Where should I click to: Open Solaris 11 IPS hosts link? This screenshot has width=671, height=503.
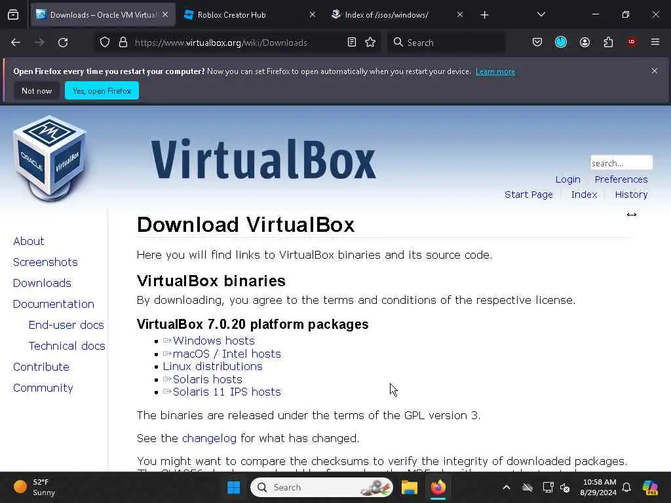pyautogui.click(x=227, y=392)
